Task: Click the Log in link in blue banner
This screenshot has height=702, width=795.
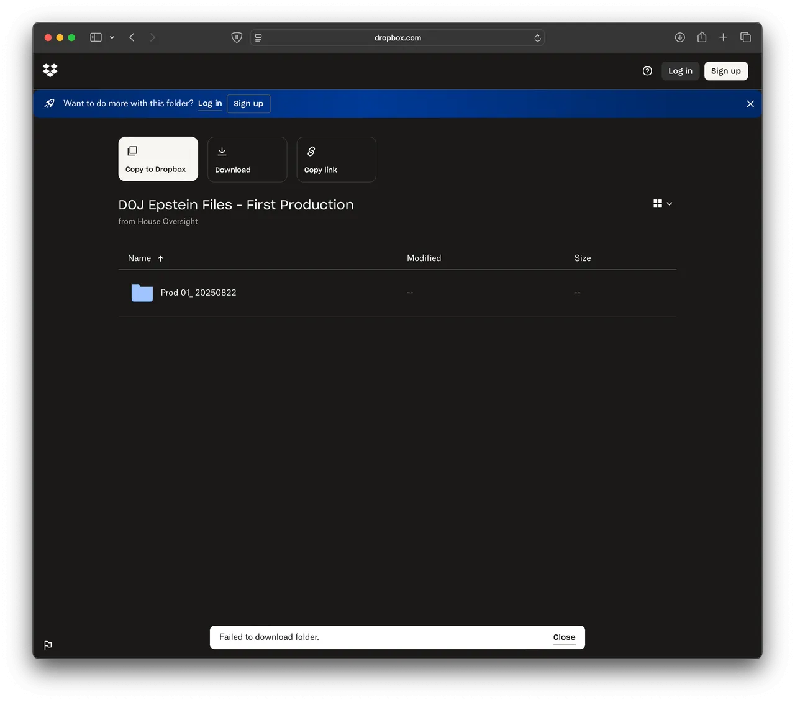Action: (x=210, y=104)
